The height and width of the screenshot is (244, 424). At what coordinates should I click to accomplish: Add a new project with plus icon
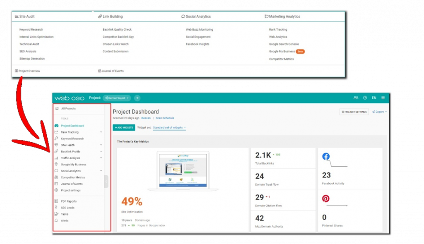click(137, 98)
